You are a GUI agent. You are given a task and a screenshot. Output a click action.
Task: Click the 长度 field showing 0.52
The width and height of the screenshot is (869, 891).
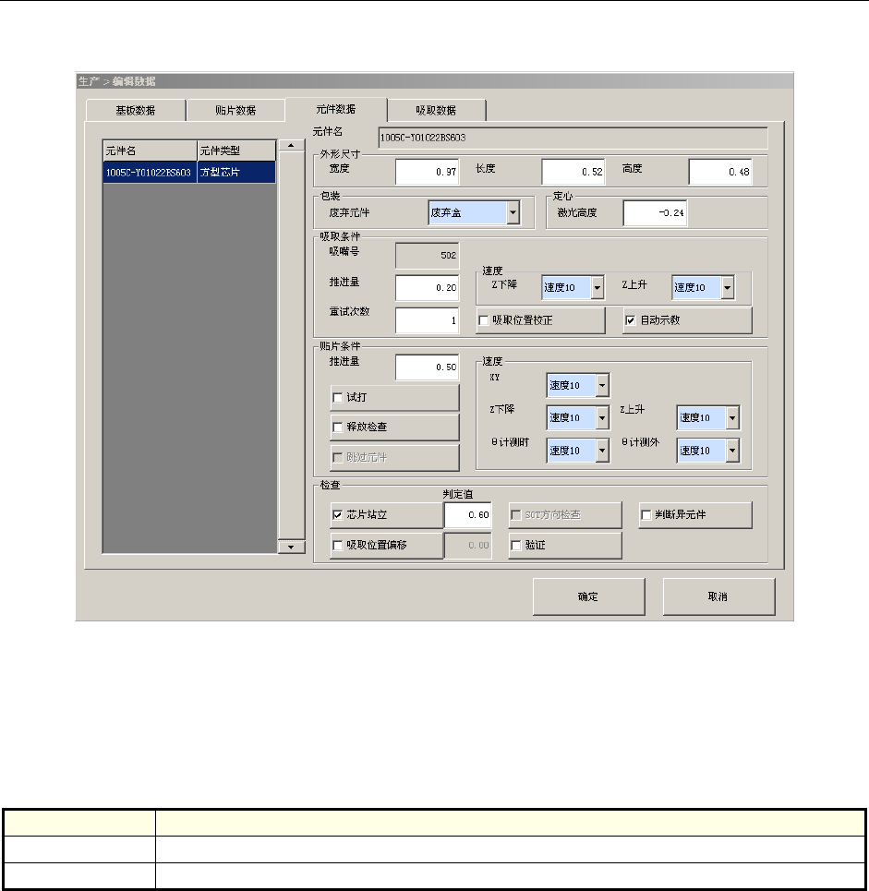(573, 172)
